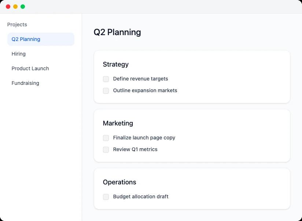
Task: Select the Operations section header
Action: coord(119,182)
